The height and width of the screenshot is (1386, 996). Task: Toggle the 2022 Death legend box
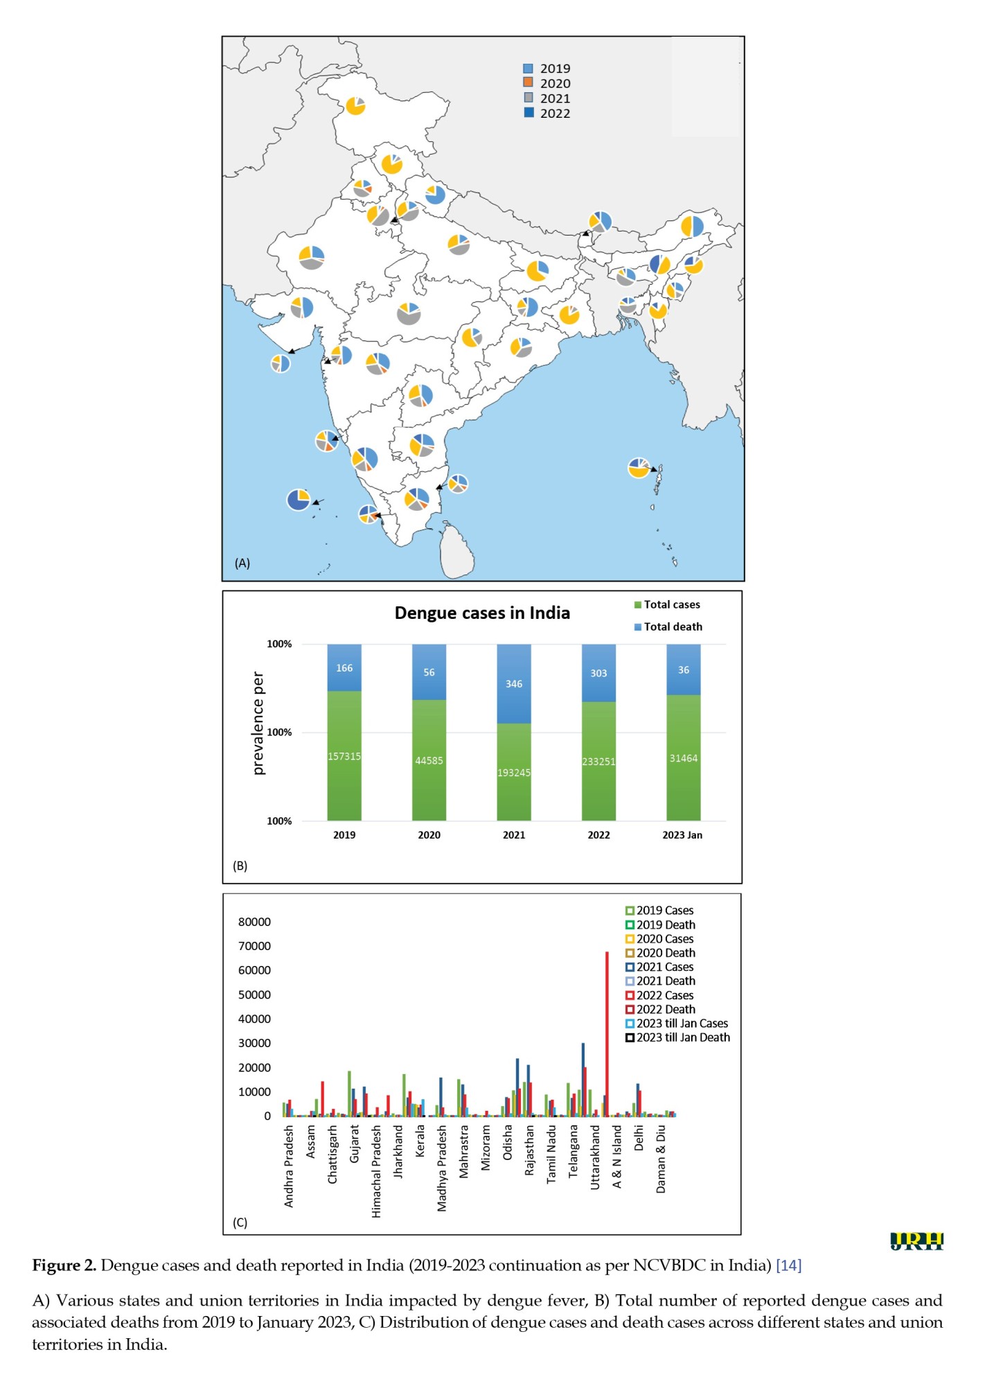(630, 1010)
